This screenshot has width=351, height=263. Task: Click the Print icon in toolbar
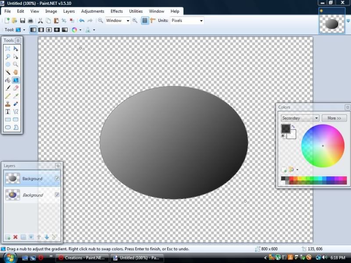point(30,21)
